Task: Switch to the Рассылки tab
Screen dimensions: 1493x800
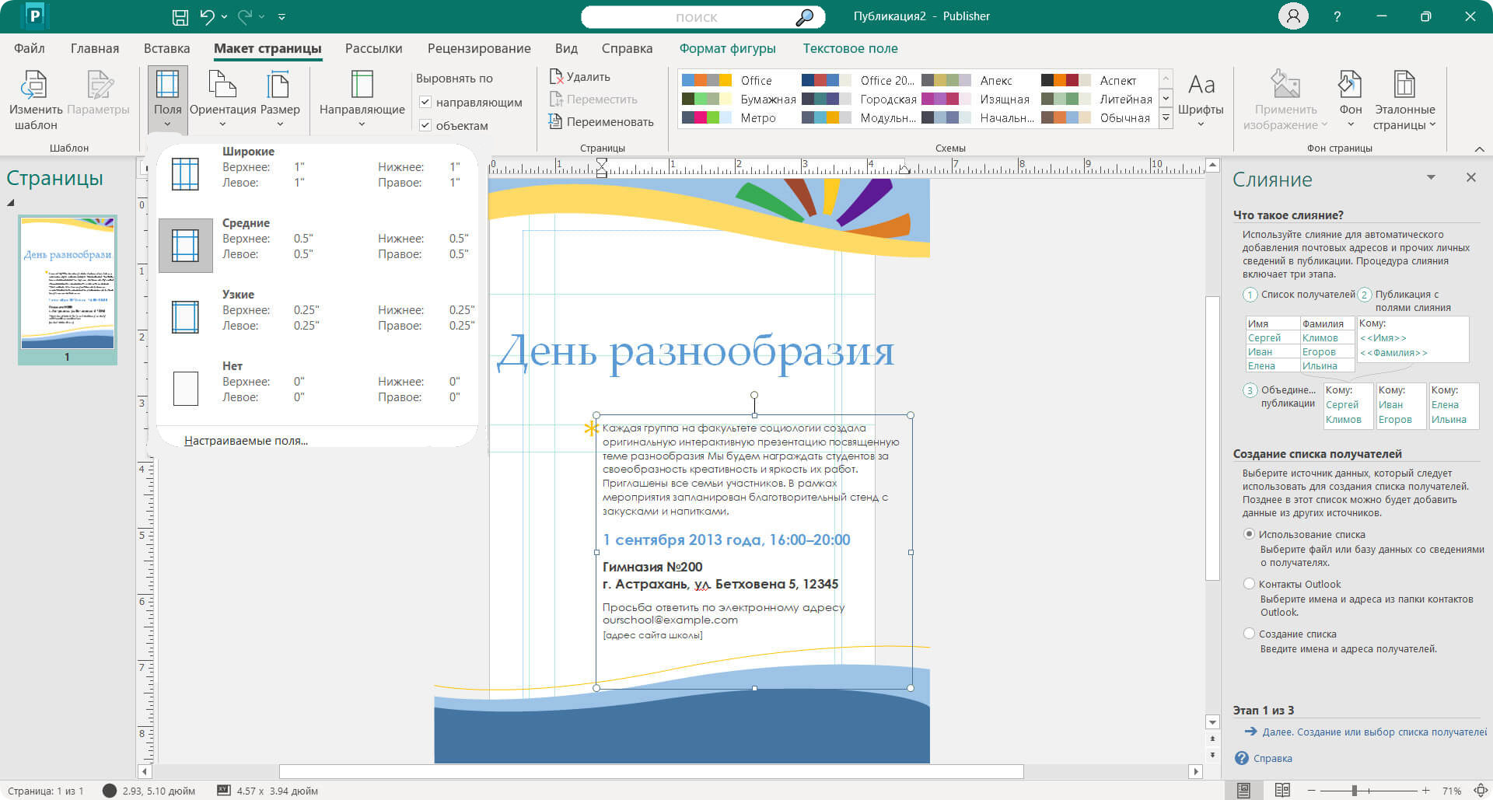Action: [x=373, y=48]
